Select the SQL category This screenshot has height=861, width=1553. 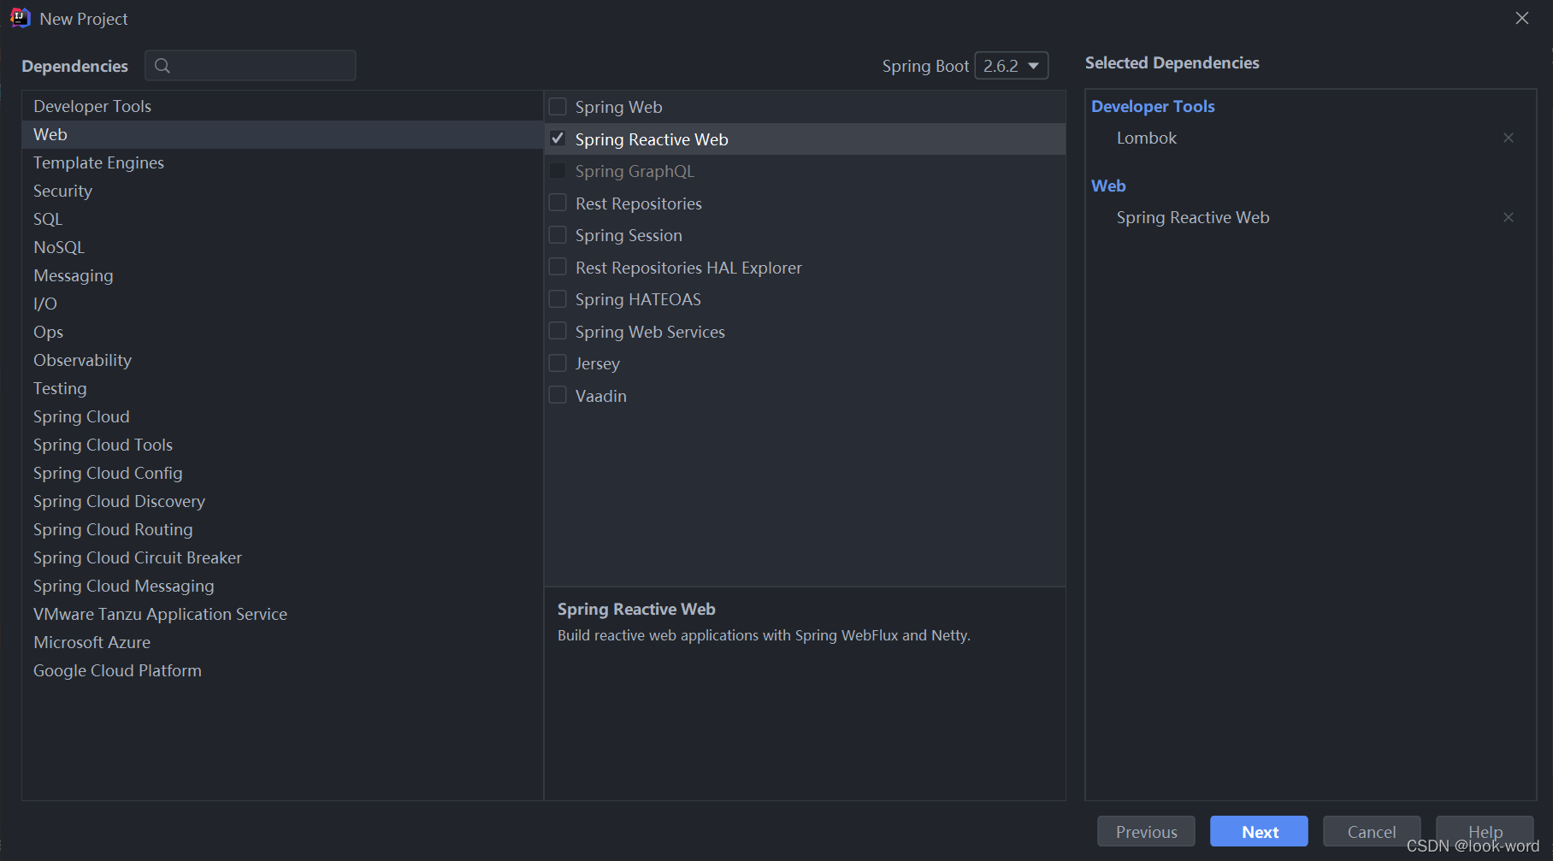(282, 219)
